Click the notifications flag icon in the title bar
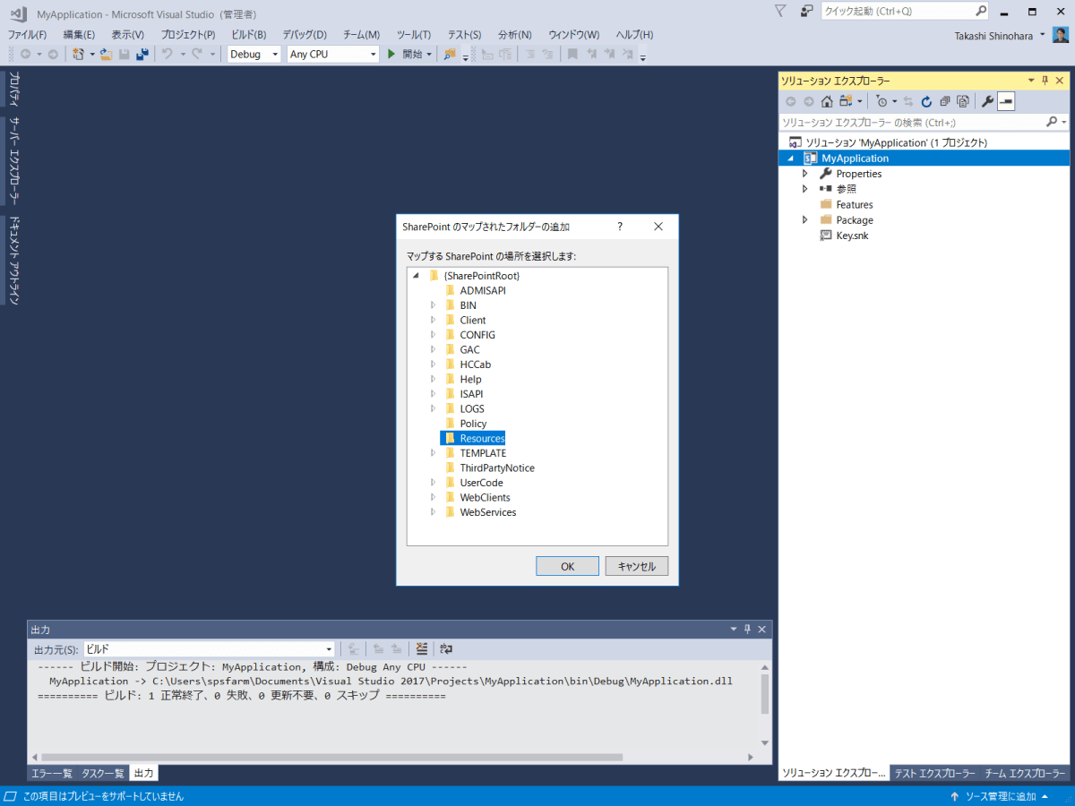The width and height of the screenshot is (1075, 806). pos(781,11)
